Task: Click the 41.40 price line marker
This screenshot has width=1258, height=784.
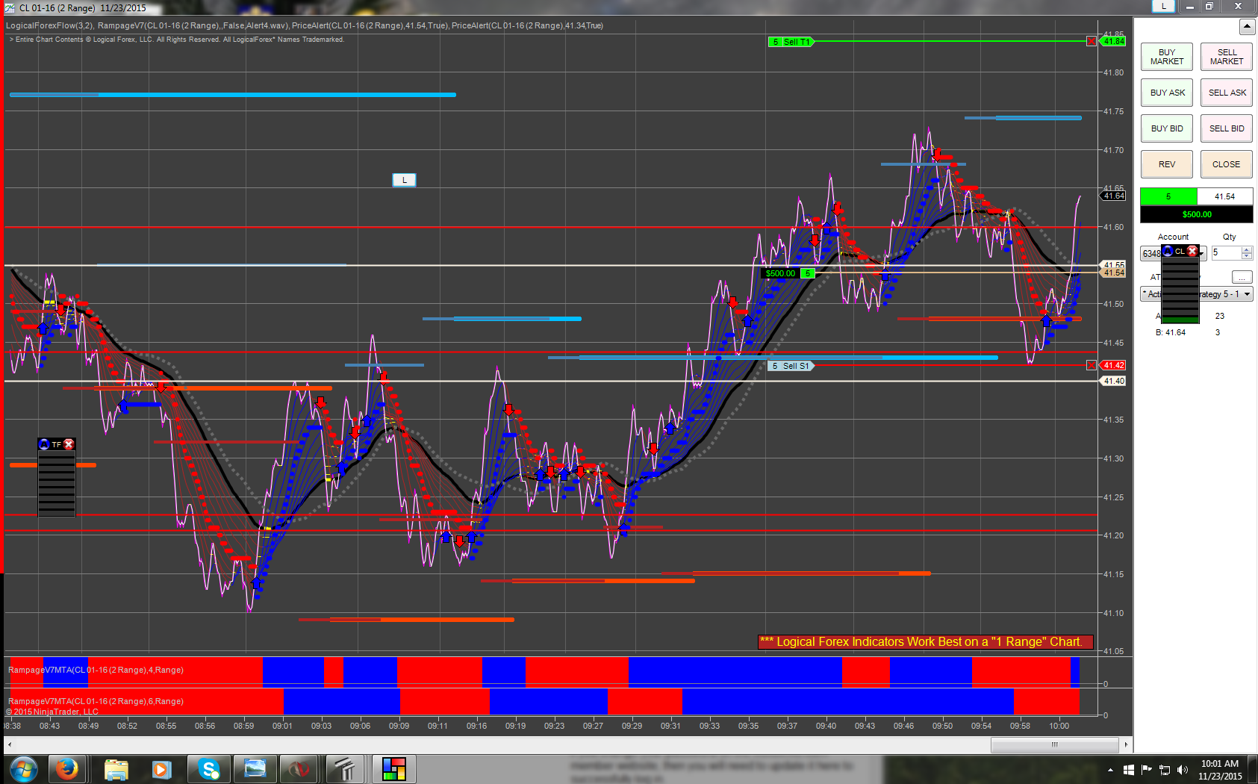Action: point(1114,381)
